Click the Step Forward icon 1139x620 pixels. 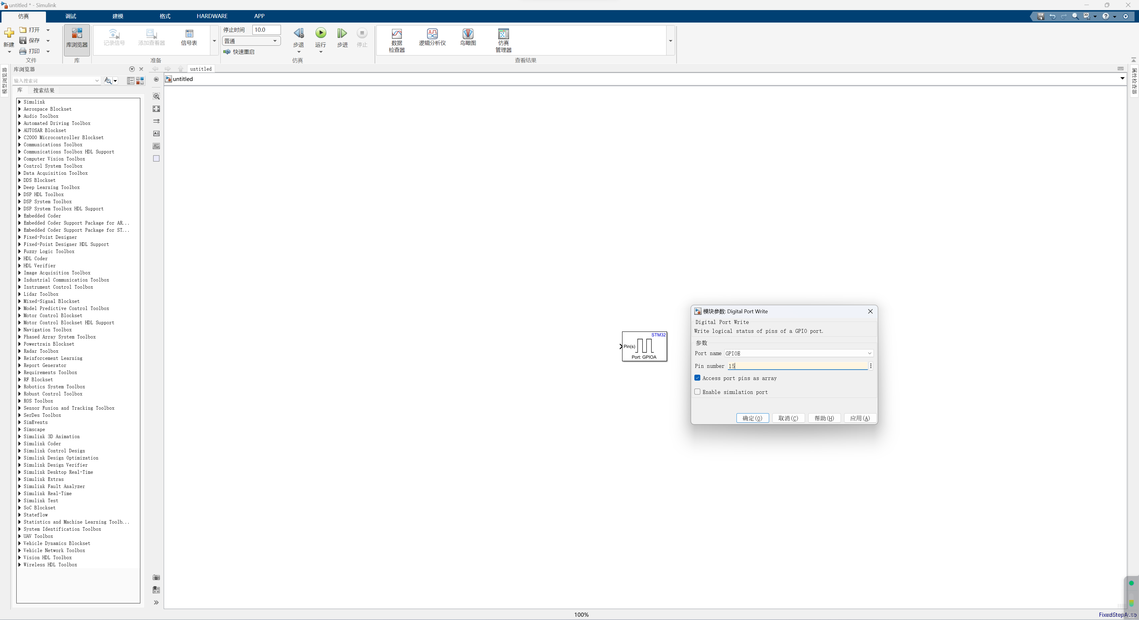(x=342, y=33)
